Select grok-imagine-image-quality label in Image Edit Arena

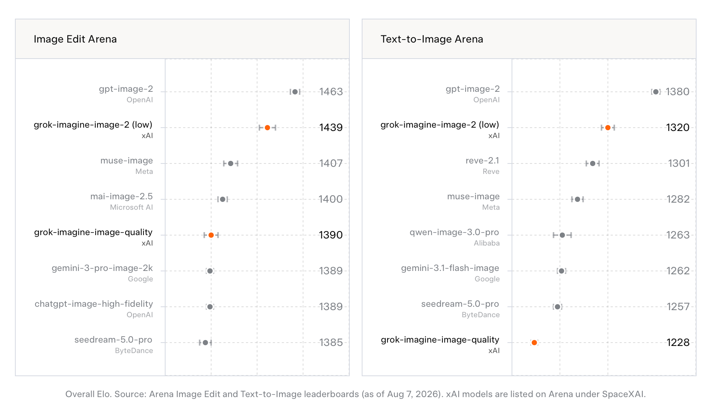pos(93,232)
